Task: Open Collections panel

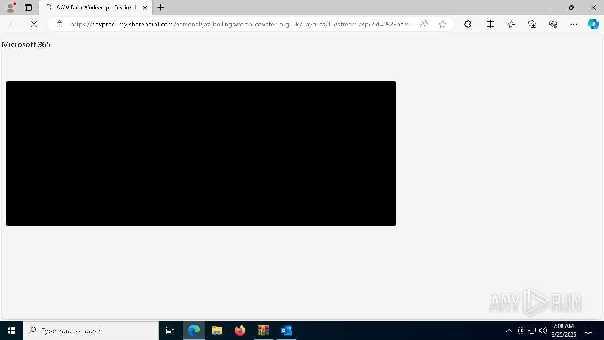Action: (x=532, y=24)
